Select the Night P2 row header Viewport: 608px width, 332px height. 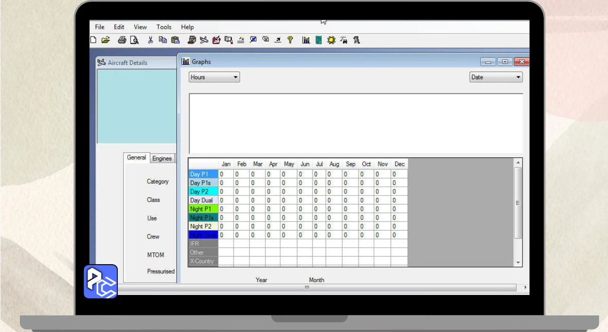[x=203, y=226]
